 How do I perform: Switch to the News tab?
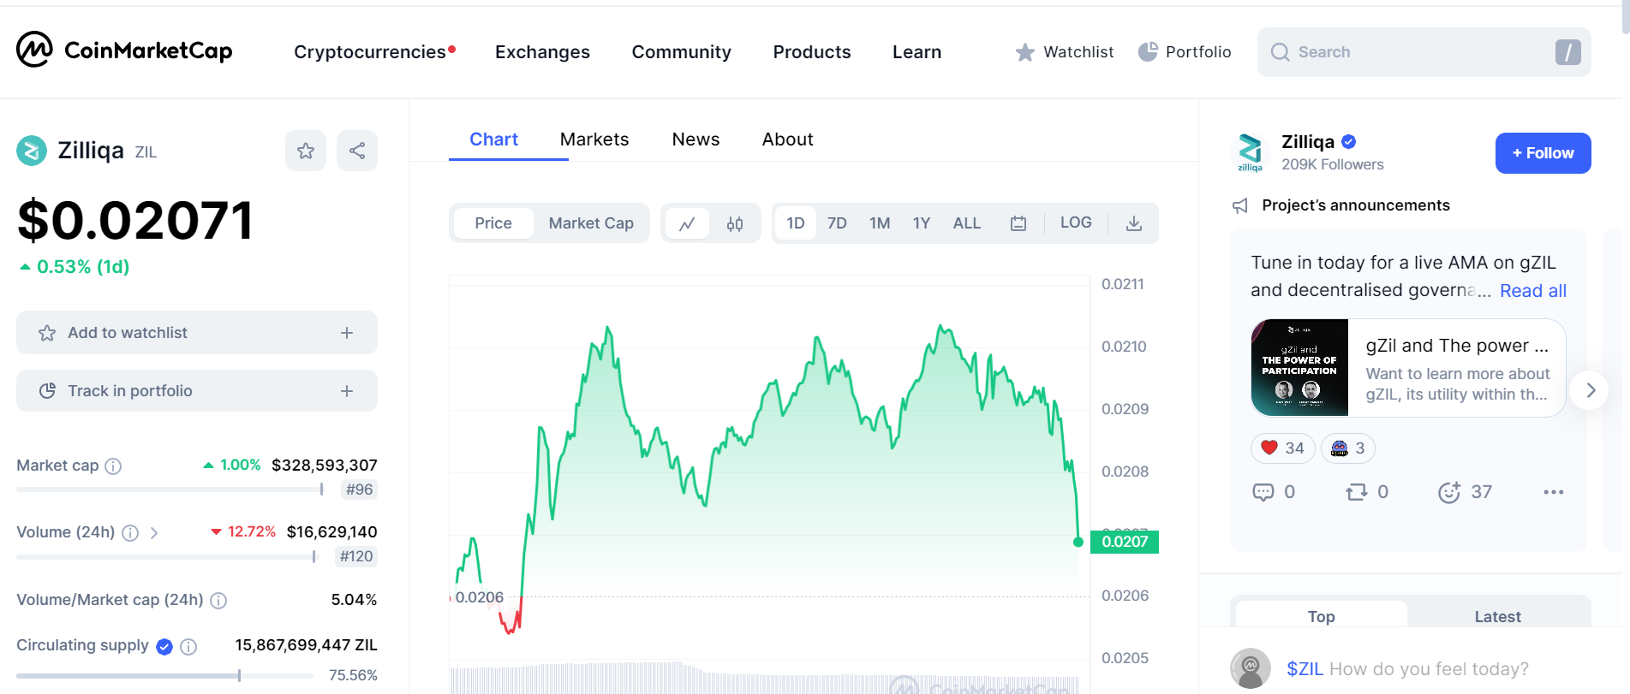[x=696, y=139]
